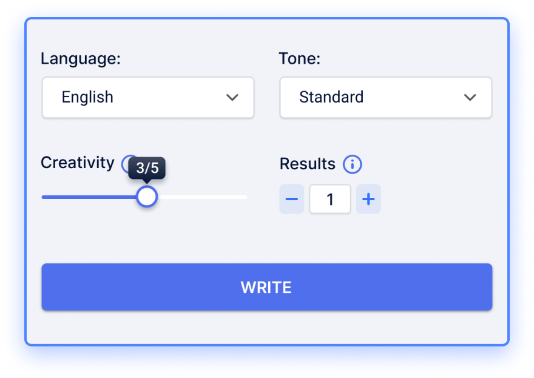The image size is (534, 378).
Task: Click the info icon next to Results
Action: (352, 164)
